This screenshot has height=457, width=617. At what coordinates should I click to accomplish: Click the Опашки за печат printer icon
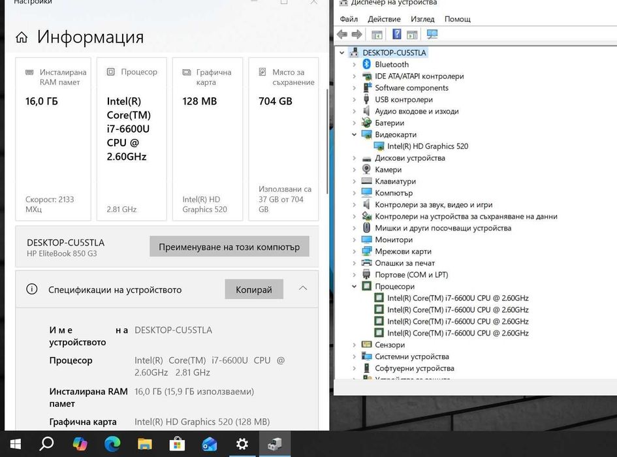366,263
